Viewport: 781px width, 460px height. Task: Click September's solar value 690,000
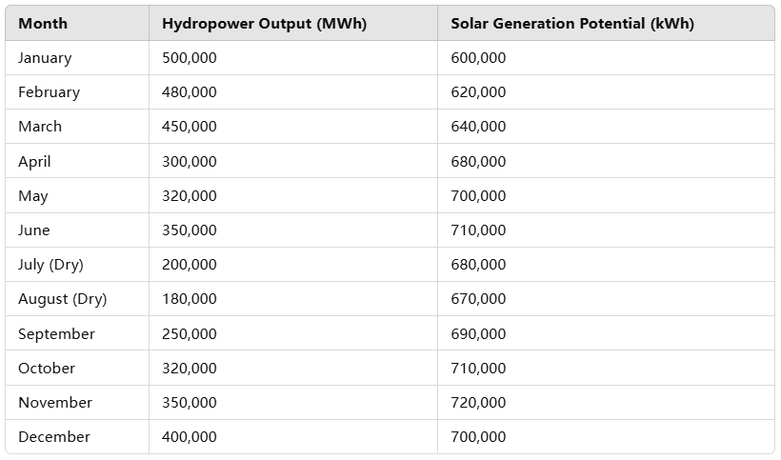point(478,333)
